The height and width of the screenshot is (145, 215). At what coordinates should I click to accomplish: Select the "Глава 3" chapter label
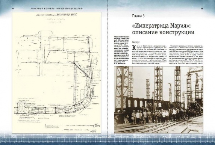[x=138, y=16]
